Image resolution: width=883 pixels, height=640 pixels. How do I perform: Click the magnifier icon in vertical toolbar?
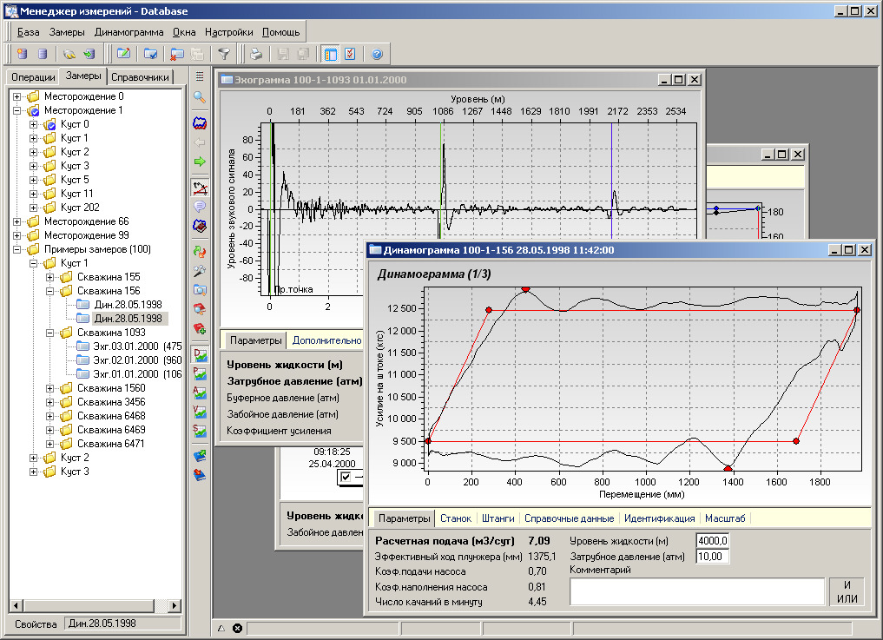point(200,97)
